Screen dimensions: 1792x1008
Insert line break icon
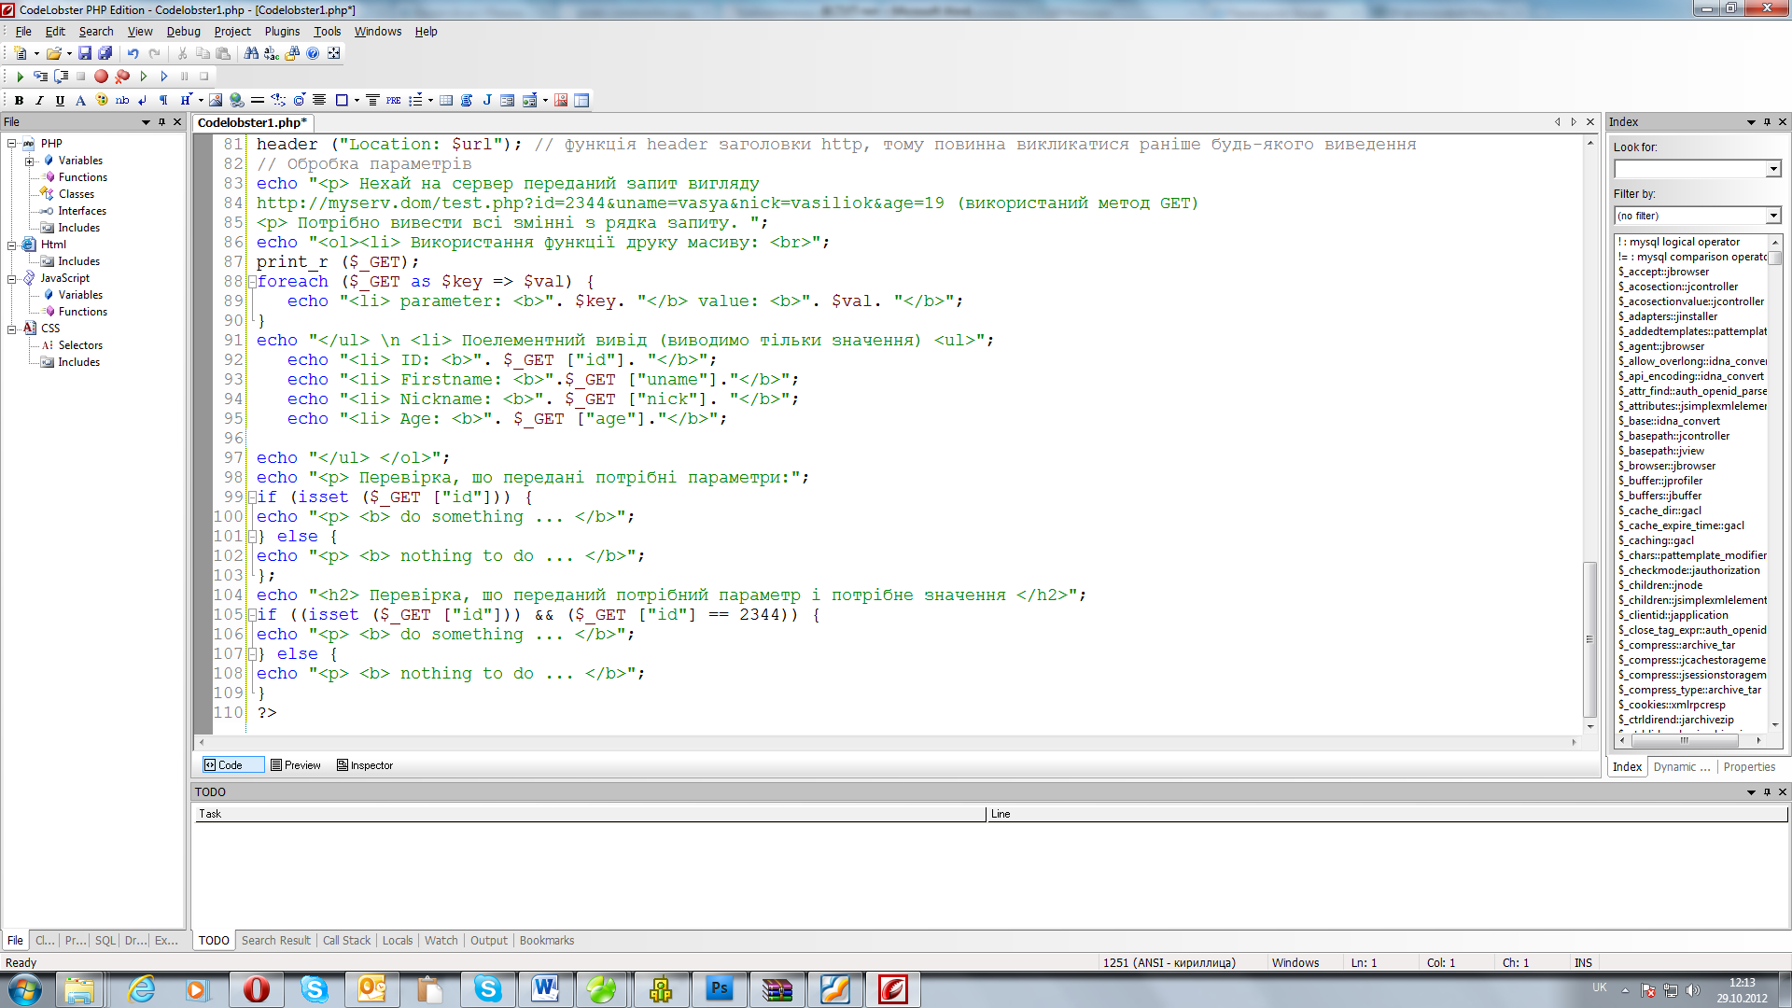[143, 100]
